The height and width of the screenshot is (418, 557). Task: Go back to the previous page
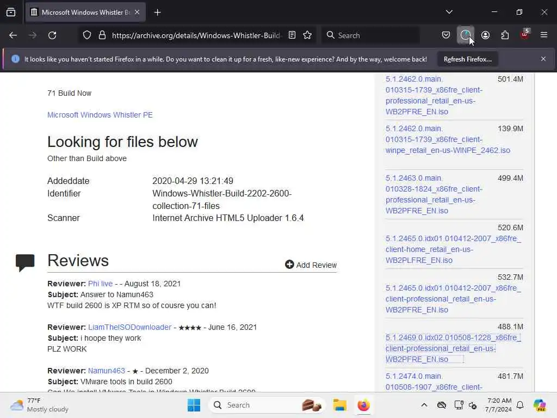(x=13, y=35)
